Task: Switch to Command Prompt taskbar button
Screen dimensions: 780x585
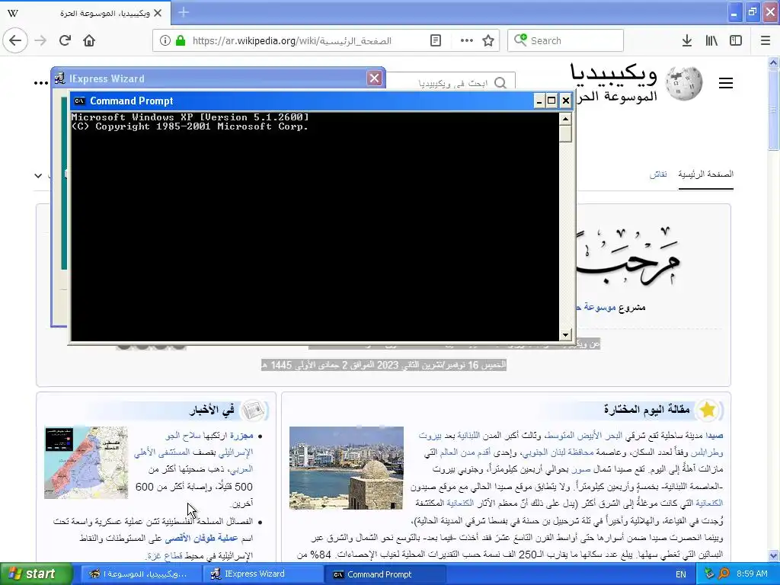Action: click(x=385, y=574)
